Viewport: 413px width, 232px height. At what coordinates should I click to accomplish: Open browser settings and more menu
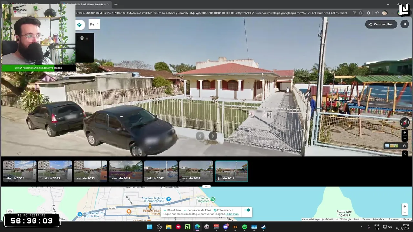coord(392,13)
